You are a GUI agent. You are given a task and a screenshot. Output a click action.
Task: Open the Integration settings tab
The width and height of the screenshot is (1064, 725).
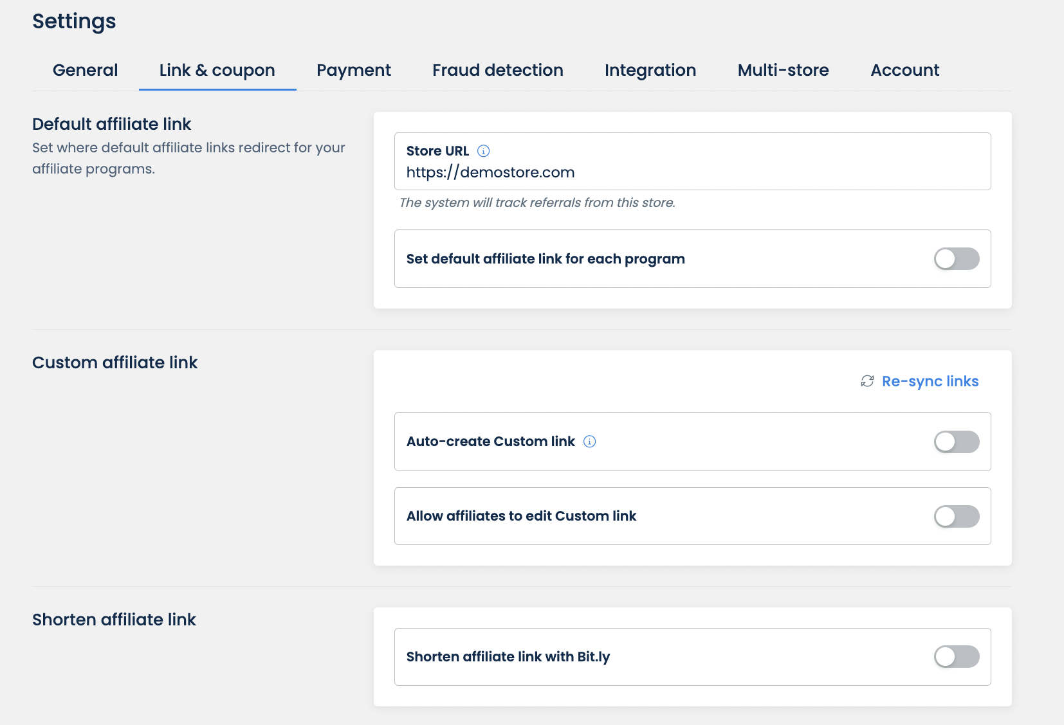click(x=650, y=70)
